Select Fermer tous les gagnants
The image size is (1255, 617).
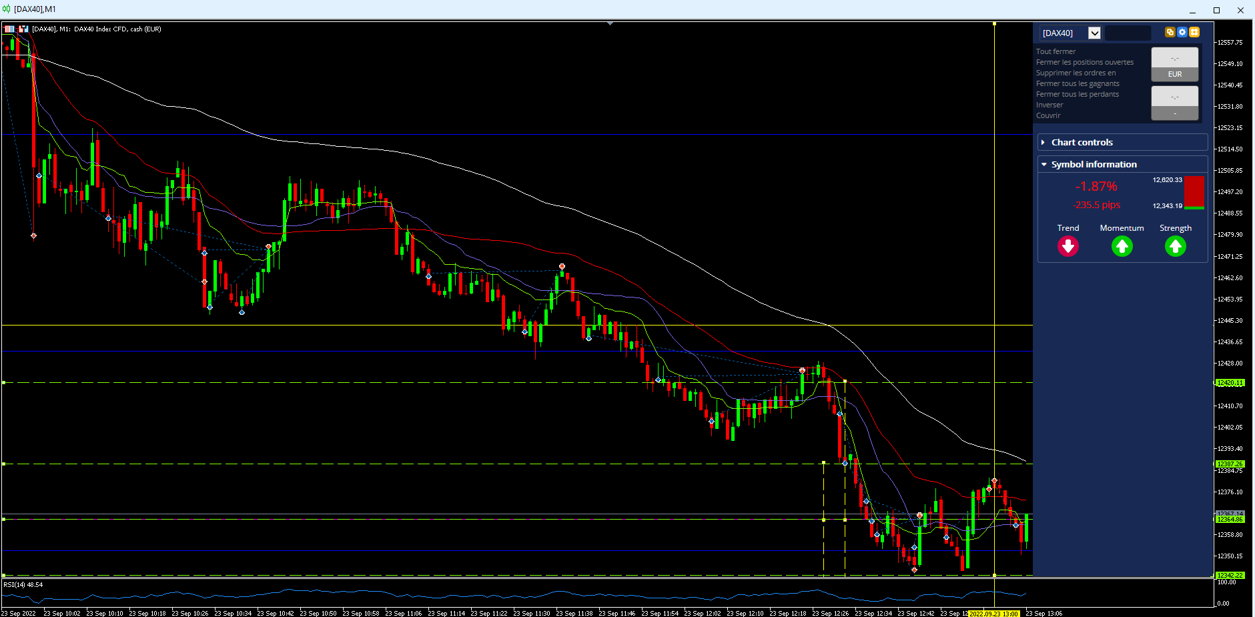tap(1078, 83)
